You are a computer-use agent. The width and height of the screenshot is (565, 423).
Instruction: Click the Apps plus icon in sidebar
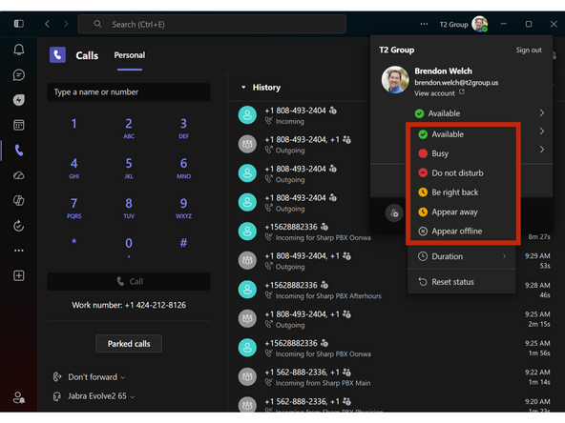19,276
